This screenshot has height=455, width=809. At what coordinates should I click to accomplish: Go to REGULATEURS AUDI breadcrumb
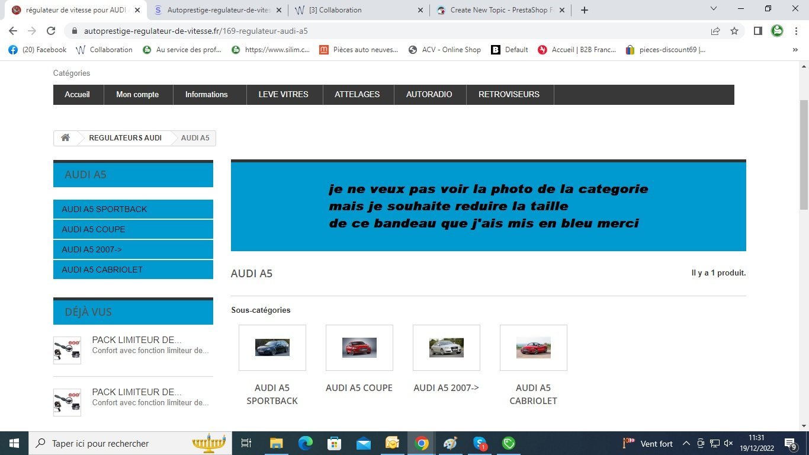tap(125, 138)
